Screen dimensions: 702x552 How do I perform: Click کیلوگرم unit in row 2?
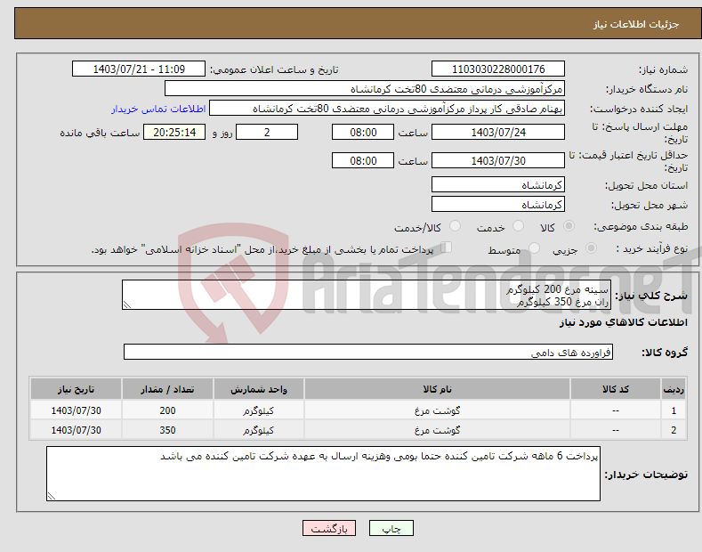tap(259, 430)
